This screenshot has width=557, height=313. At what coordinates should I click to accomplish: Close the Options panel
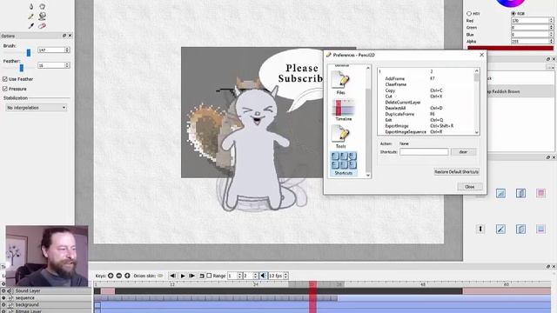coord(70,36)
